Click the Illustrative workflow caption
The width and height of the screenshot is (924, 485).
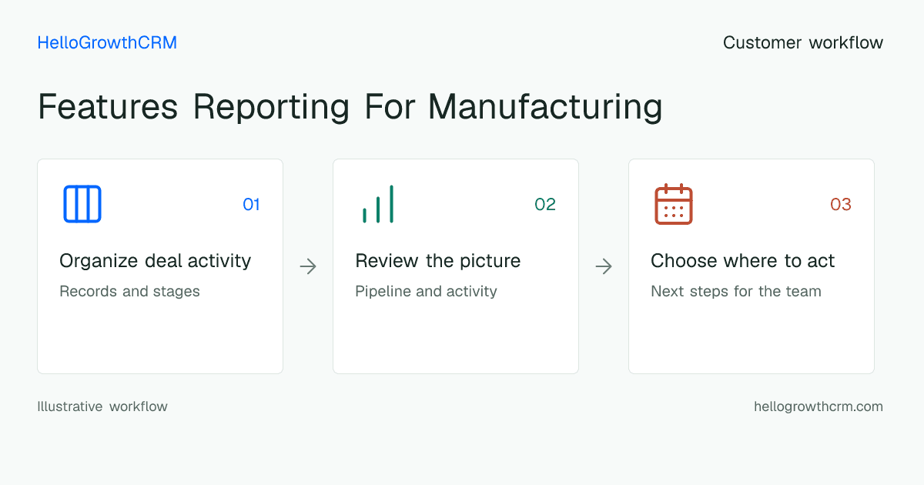102,406
